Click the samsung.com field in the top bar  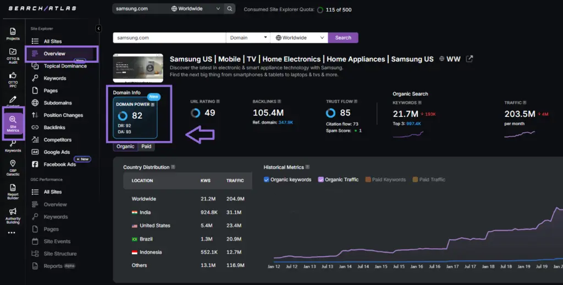[141, 9]
